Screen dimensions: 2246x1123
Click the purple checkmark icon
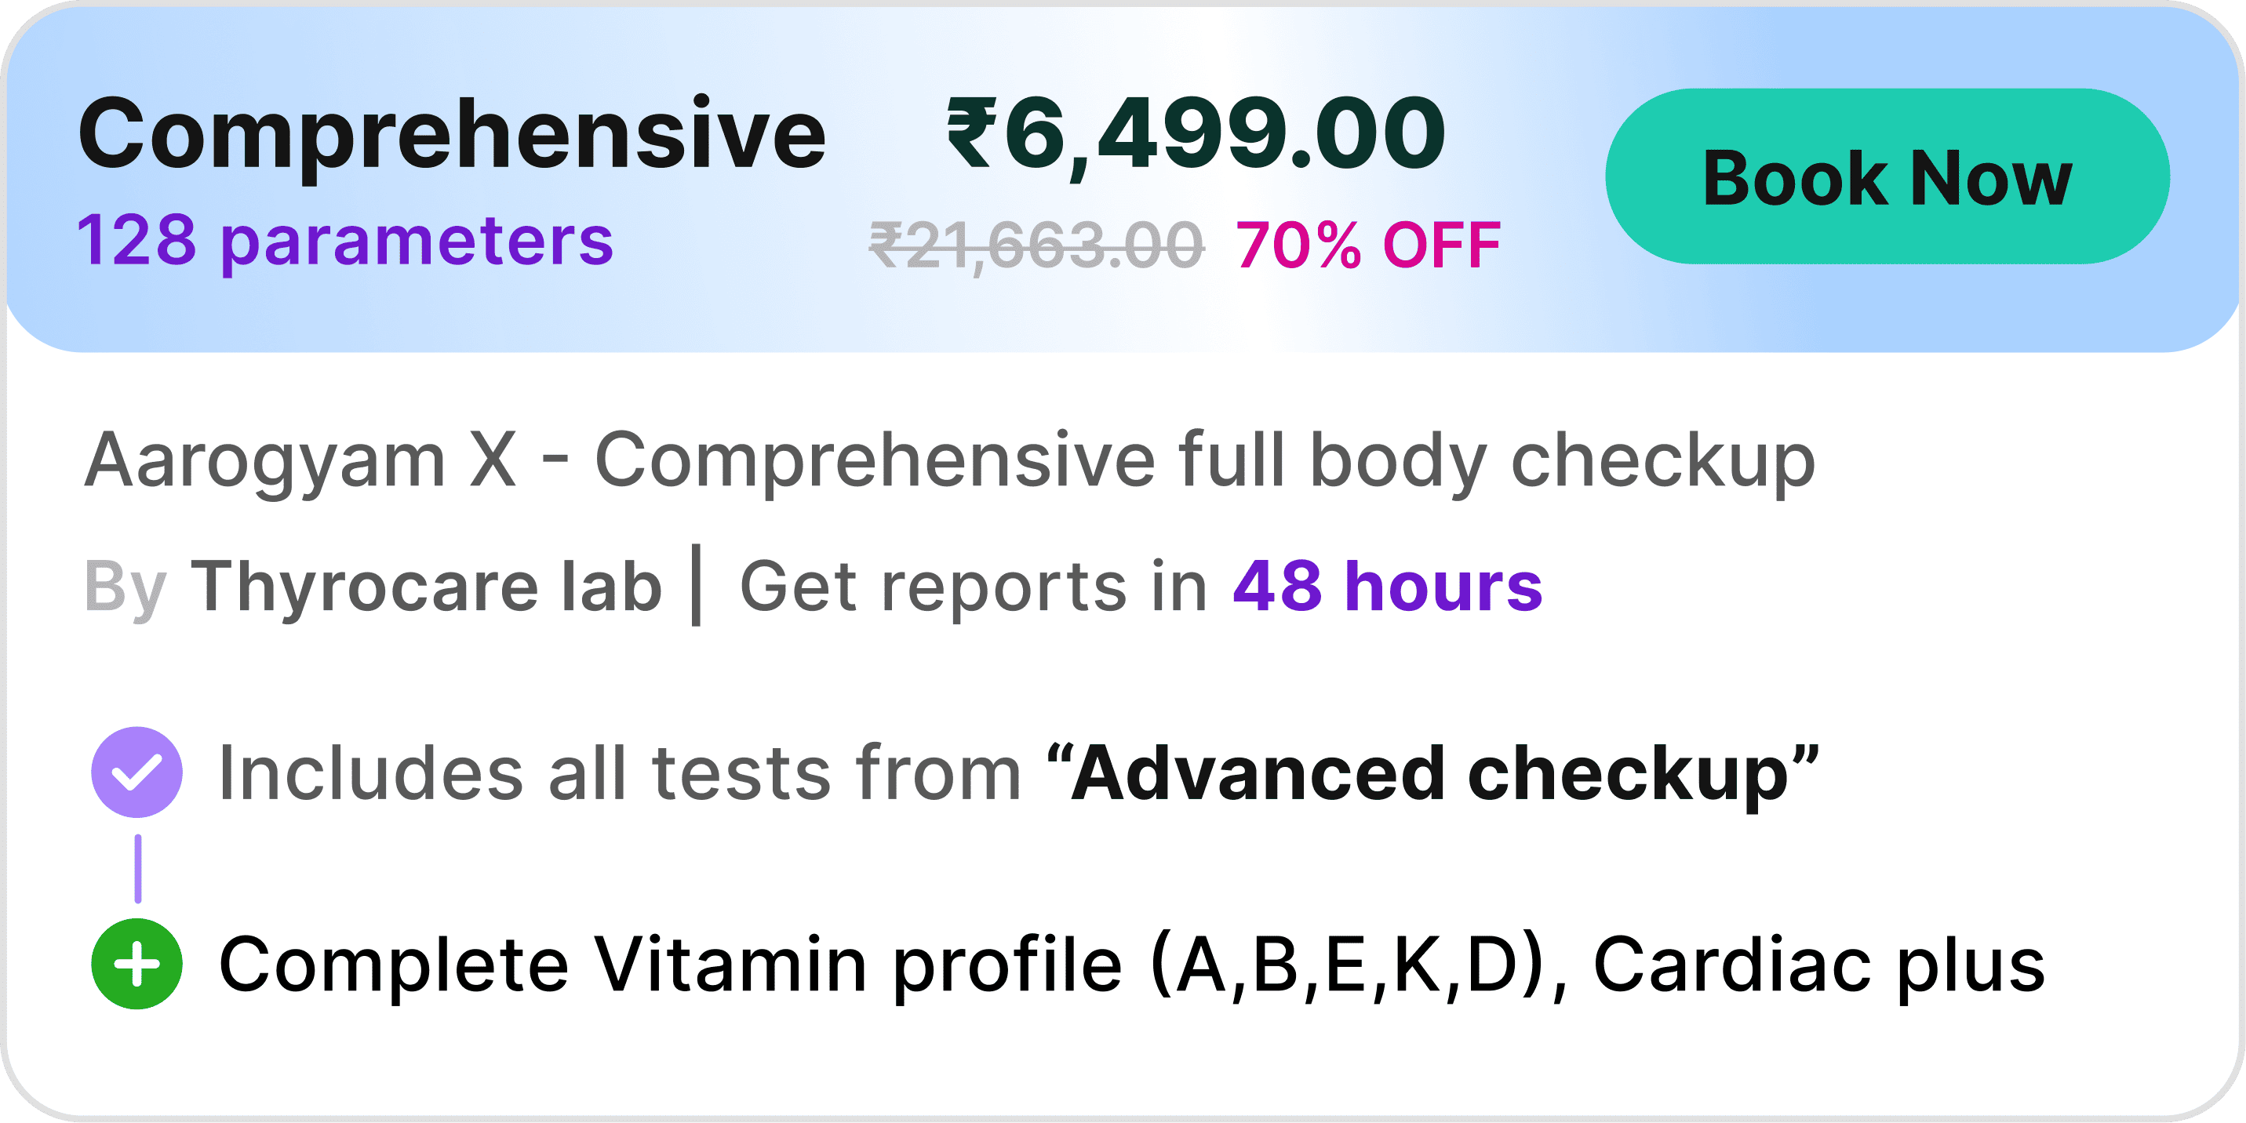click(137, 772)
